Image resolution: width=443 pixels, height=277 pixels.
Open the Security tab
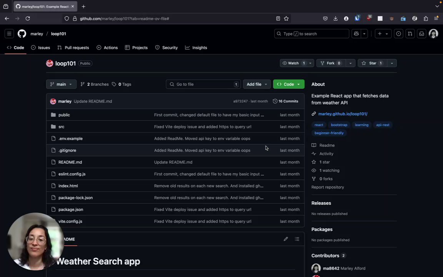click(167, 47)
